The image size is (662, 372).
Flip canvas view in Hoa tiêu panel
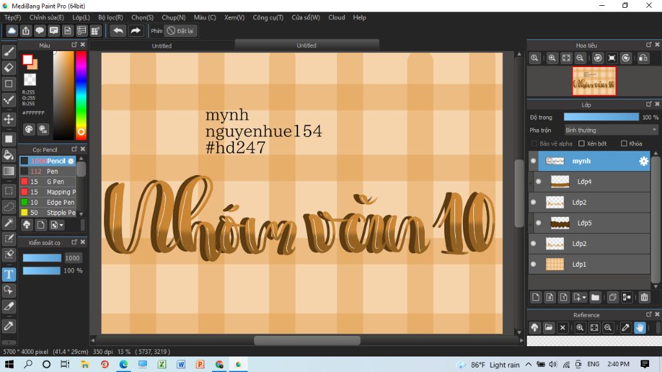643,58
